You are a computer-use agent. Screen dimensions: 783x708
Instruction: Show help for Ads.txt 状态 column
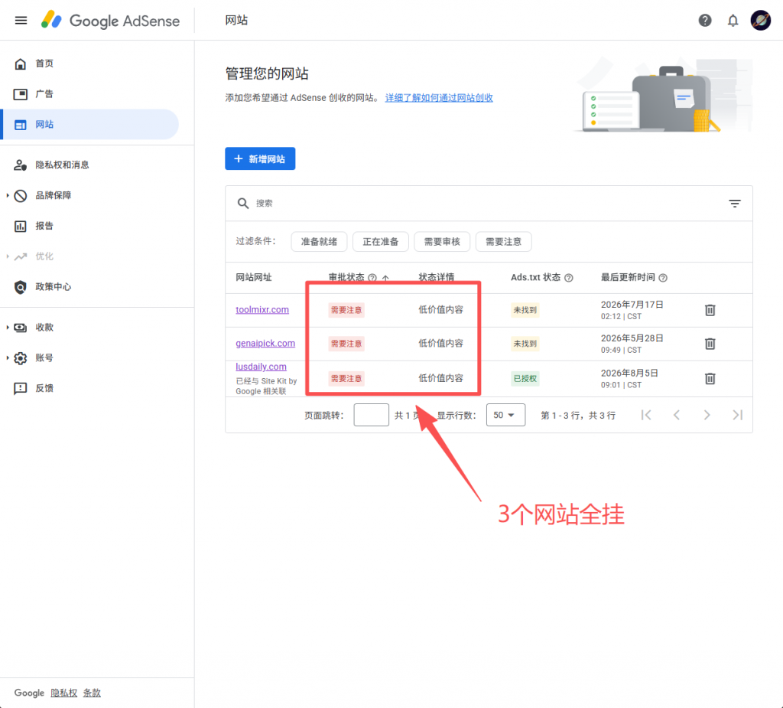click(569, 278)
